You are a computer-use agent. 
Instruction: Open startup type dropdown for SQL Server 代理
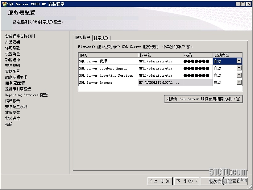[x=239, y=61]
